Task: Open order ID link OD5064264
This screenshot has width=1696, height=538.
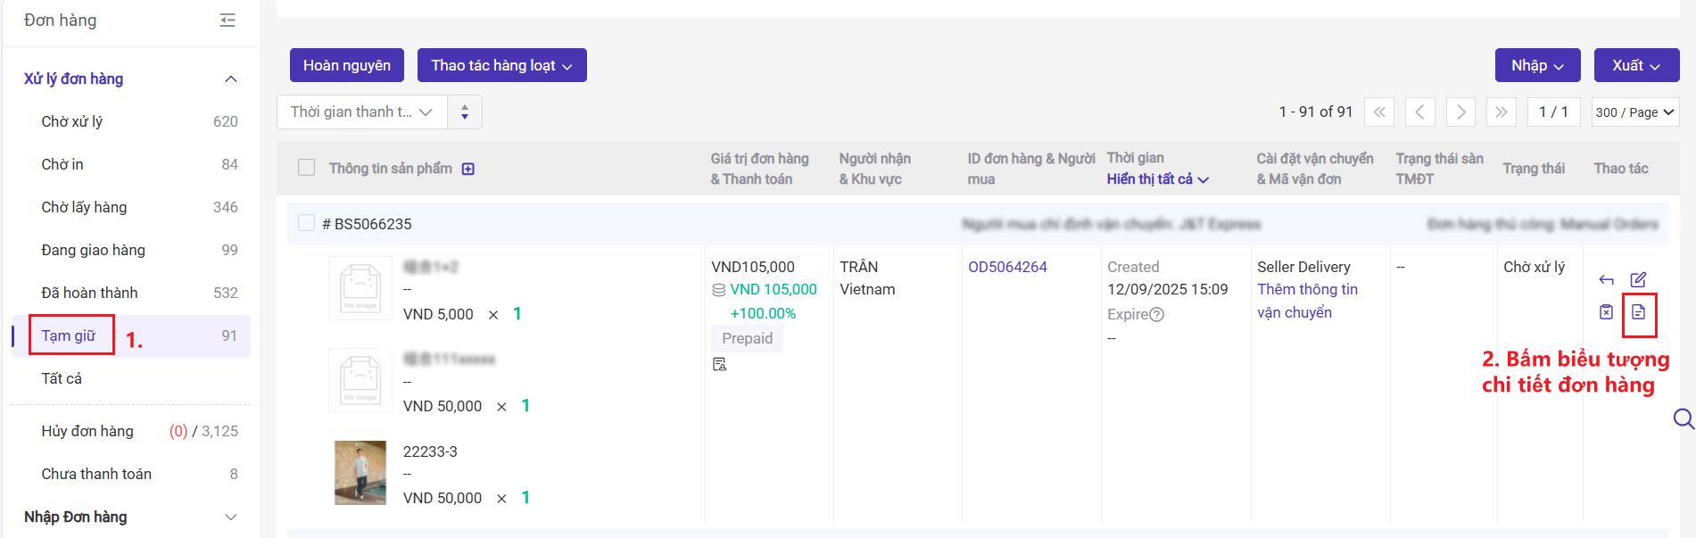Action: 1007,267
